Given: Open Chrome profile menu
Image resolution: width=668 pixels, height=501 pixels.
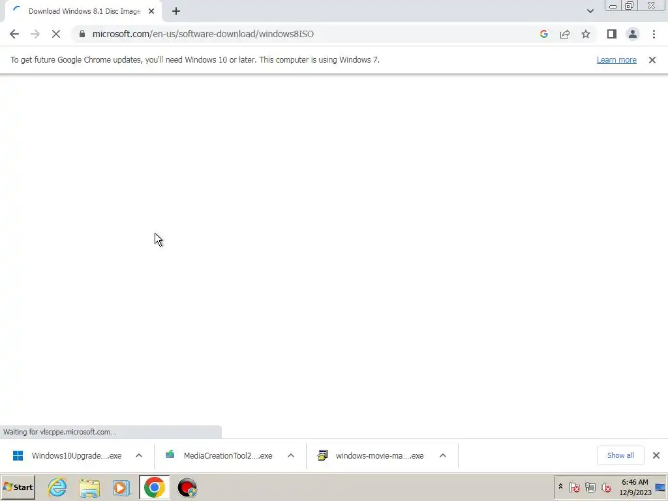Looking at the screenshot, I should click(x=633, y=34).
